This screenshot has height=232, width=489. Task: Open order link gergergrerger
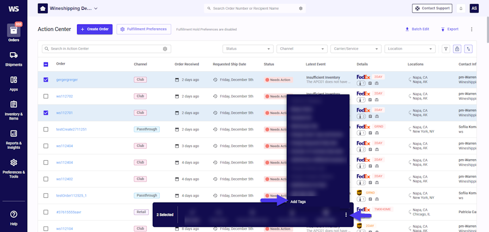(x=67, y=79)
